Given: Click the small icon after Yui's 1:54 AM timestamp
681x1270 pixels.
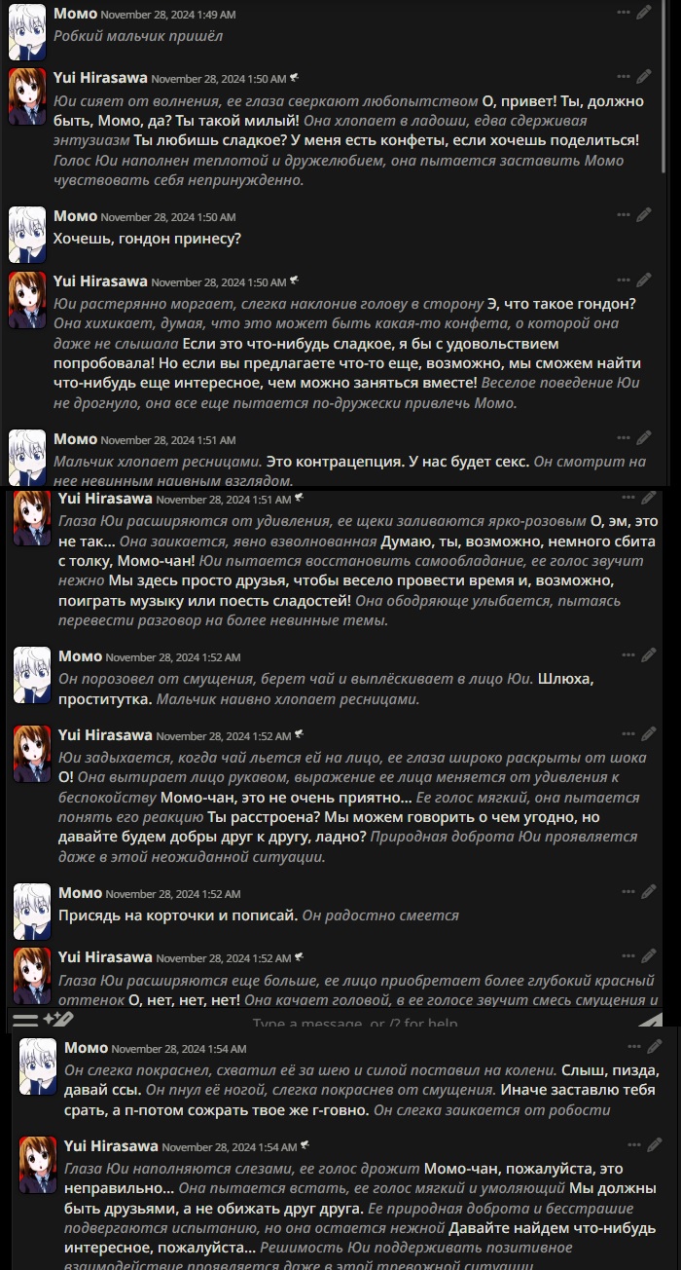Looking at the screenshot, I should pyautogui.click(x=305, y=1147).
